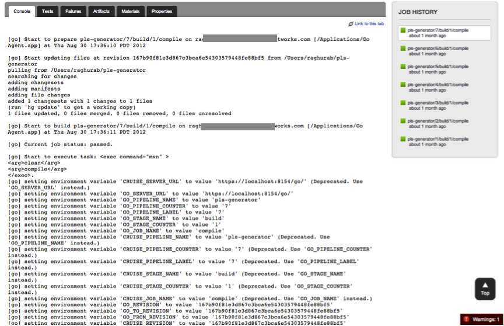This screenshot has width=504, height=326.
Task: Click the JOB HISTORY panel heading
Action: point(418,12)
